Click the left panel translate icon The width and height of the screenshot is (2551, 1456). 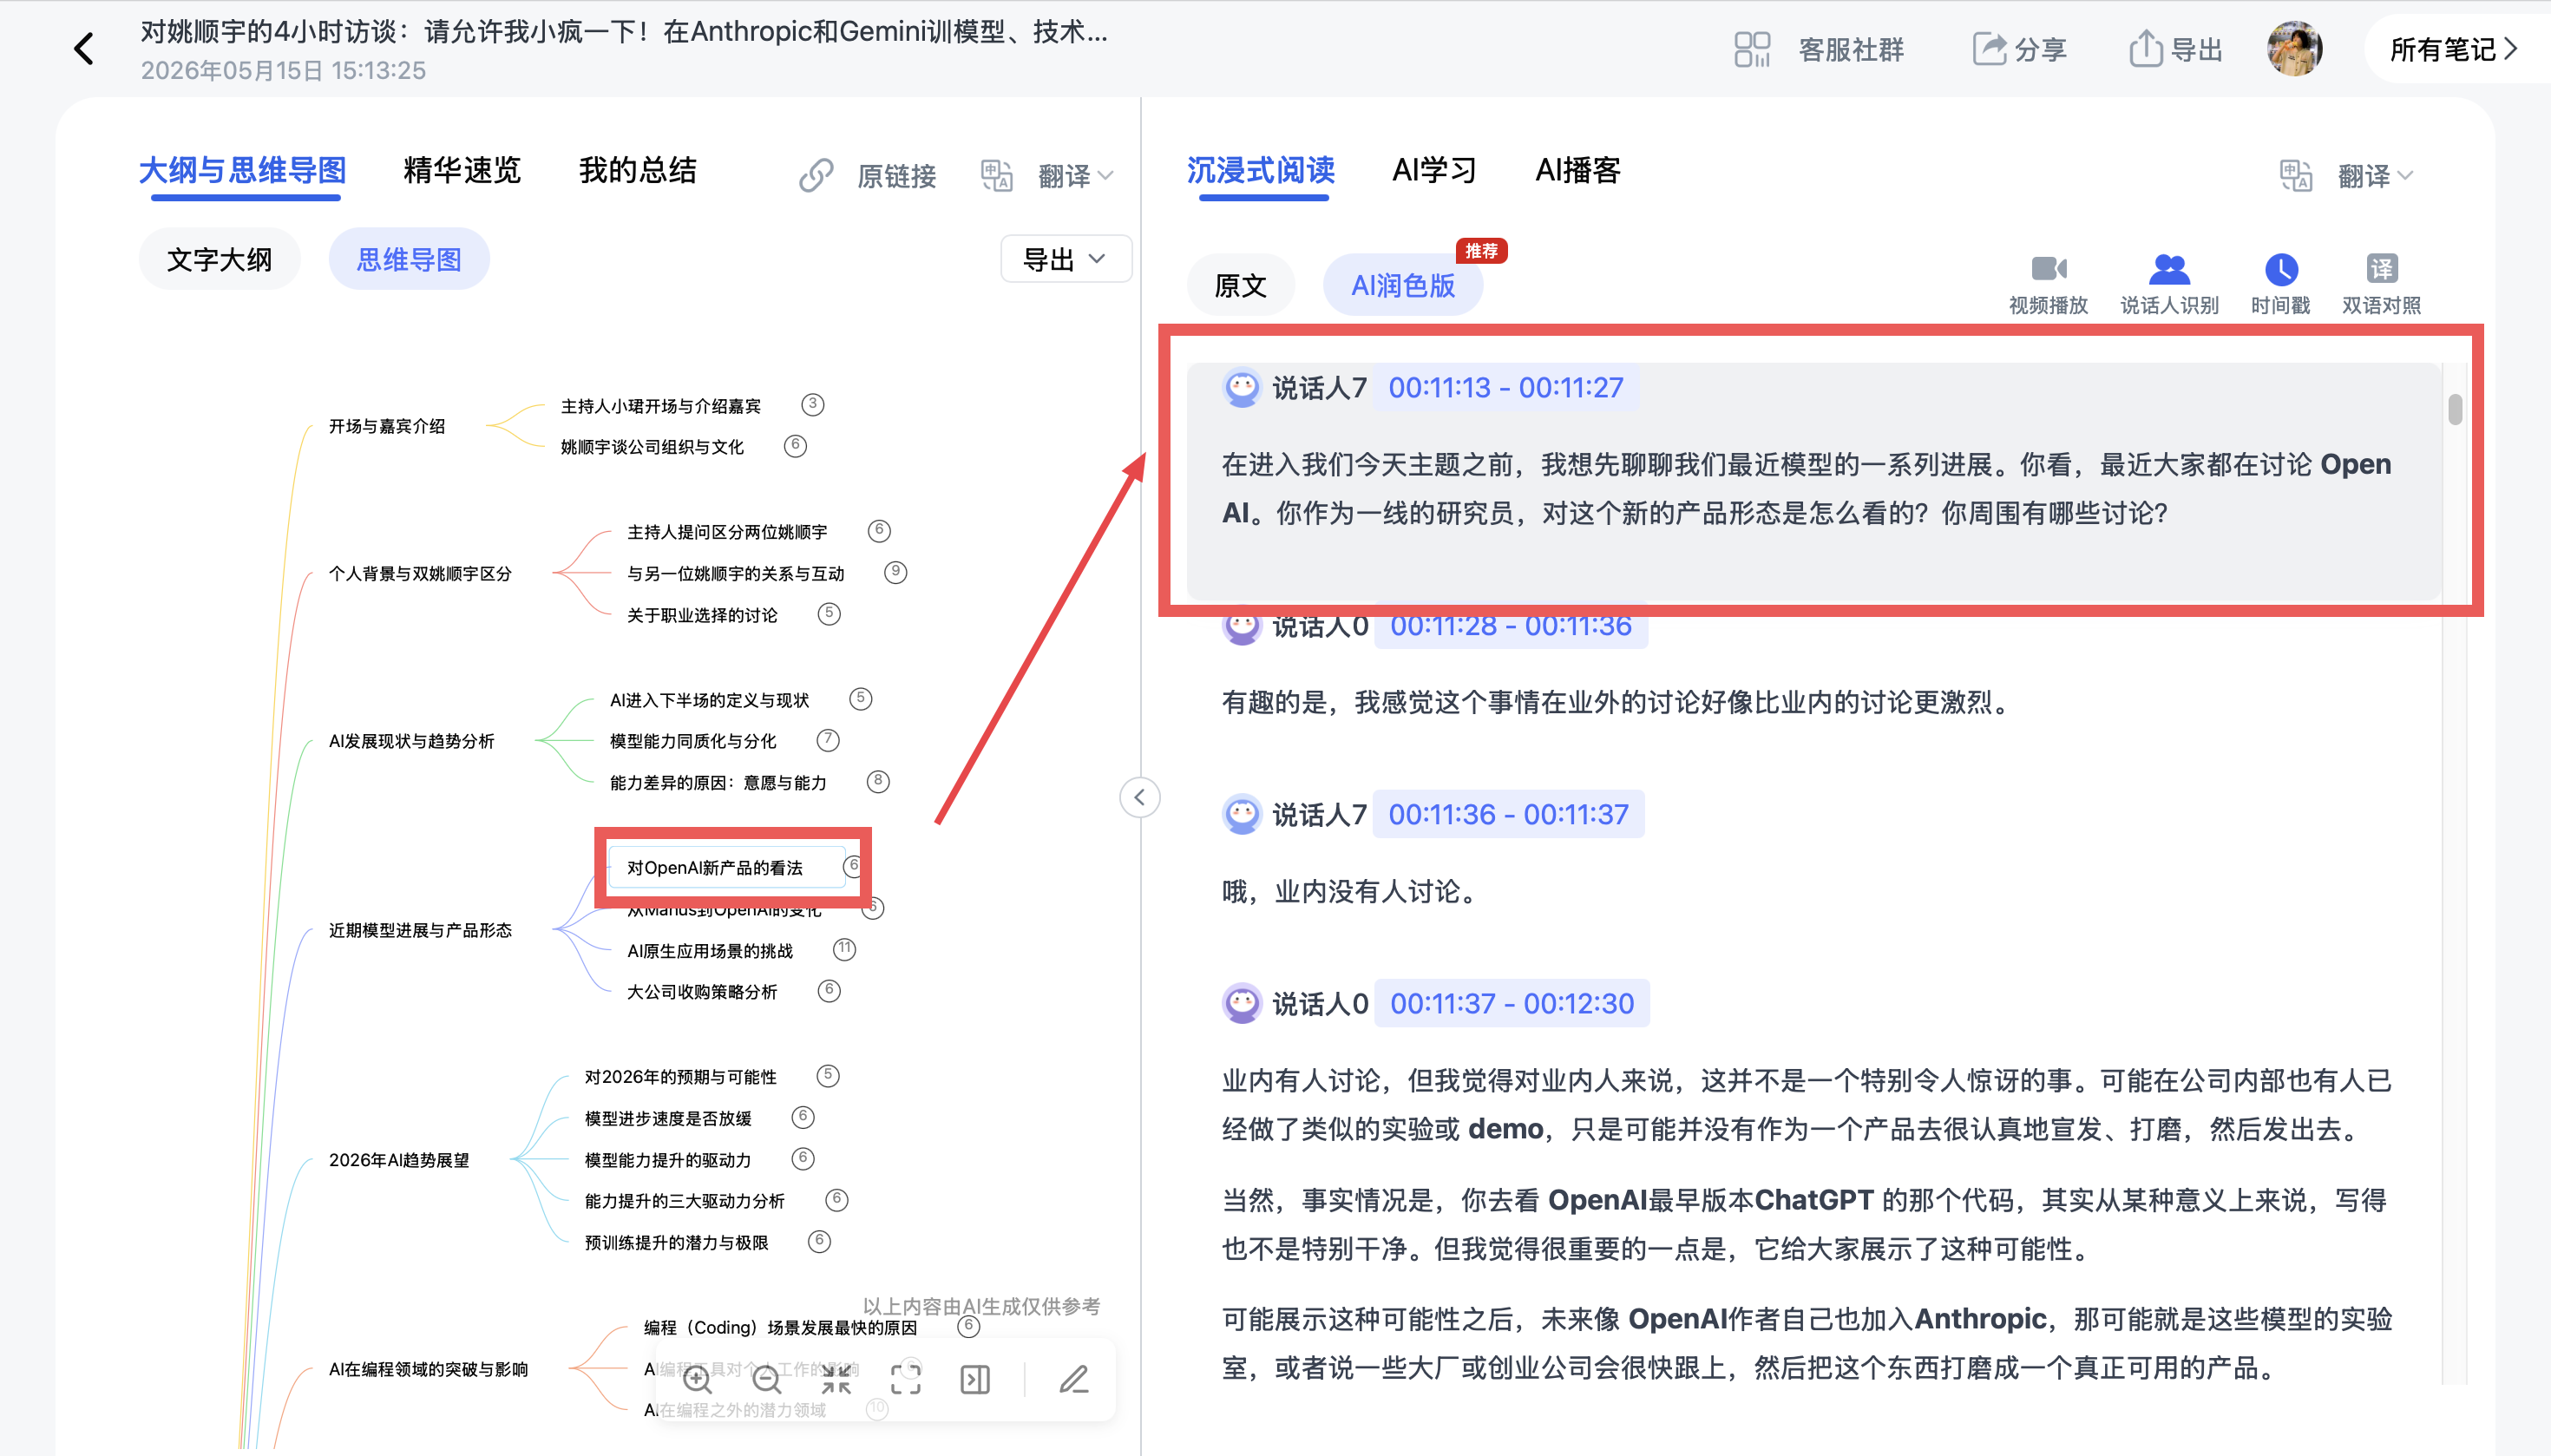click(996, 175)
